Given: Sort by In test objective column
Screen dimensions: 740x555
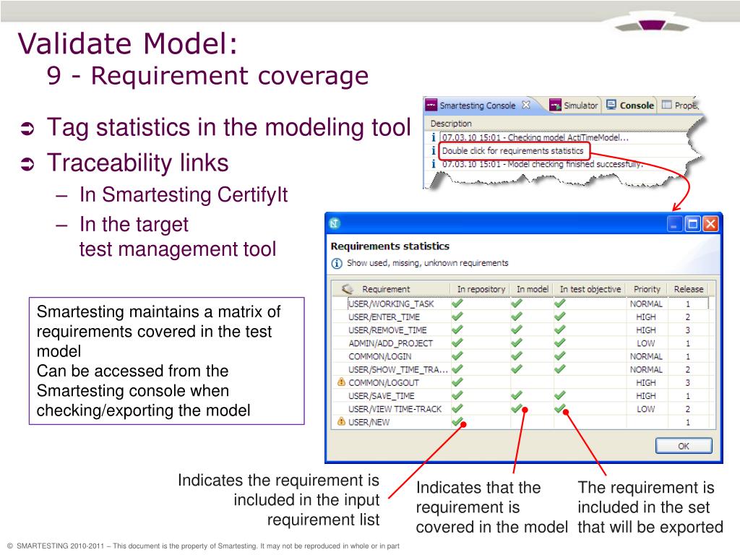Looking at the screenshot, I should tap(590, 289).
